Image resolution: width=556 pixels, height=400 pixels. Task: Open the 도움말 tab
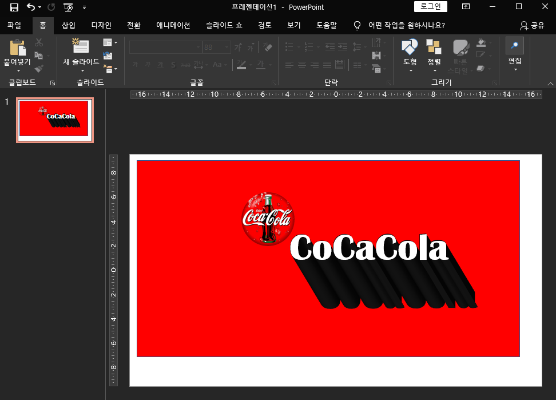[326, 25]
